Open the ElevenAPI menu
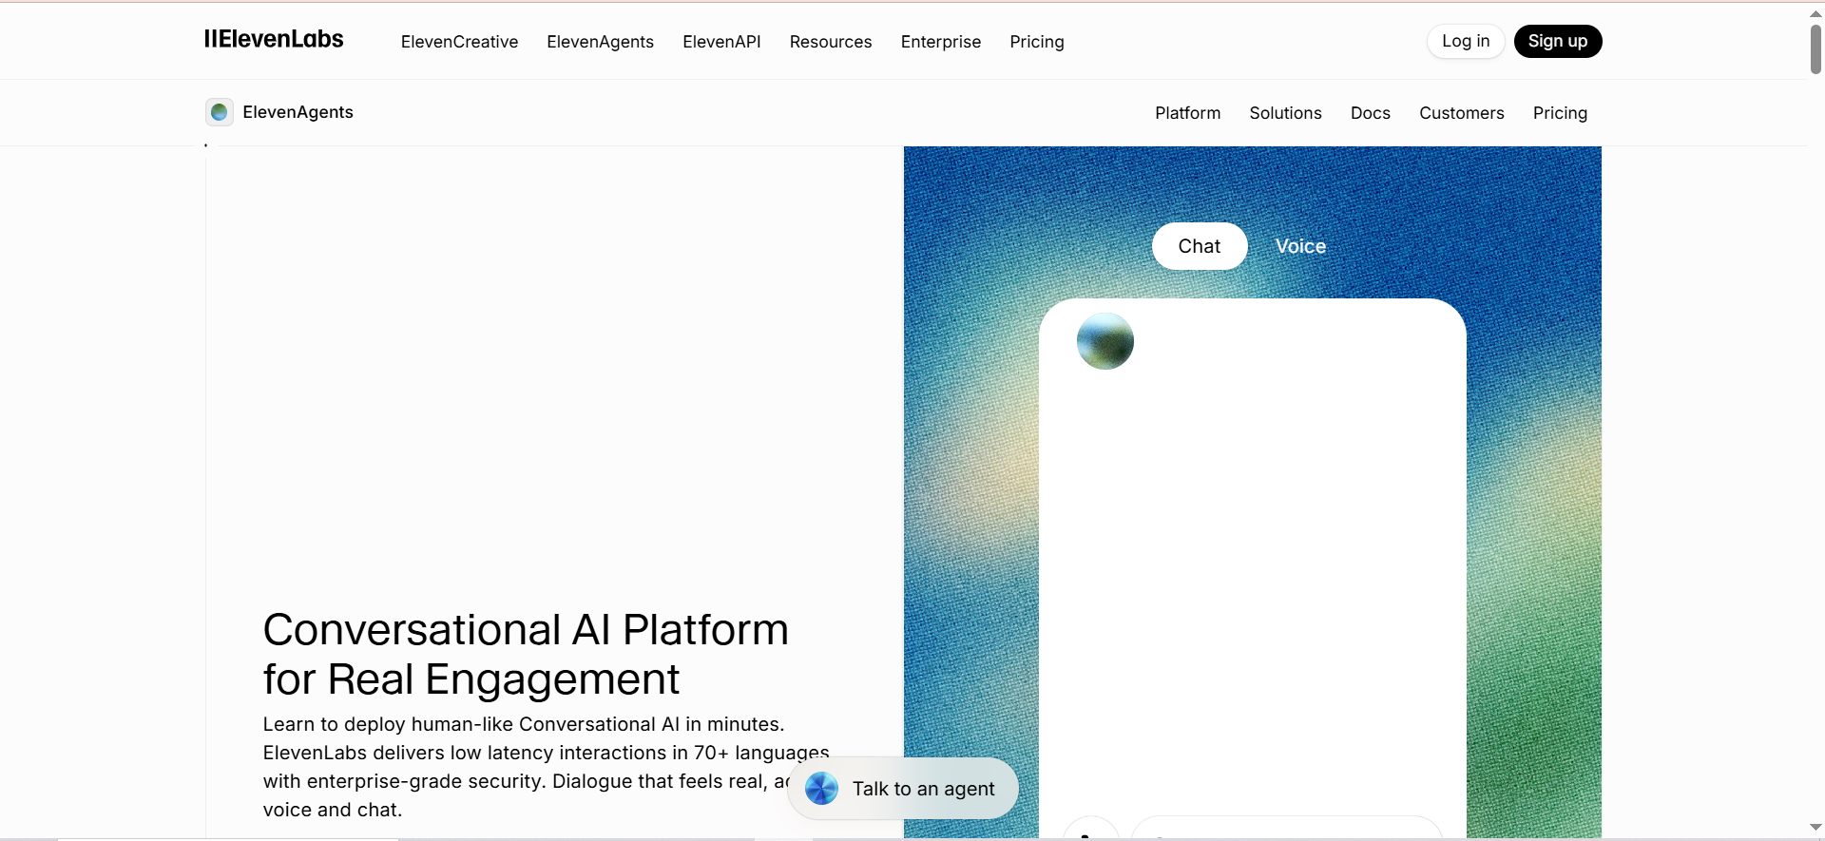 [x=721, y=42]
